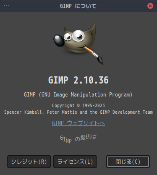Click the Copyright © 1995-2023 line
Screen dimensions: 157x175
pos(78,105)
